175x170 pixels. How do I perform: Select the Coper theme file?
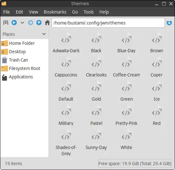[x=157, y=67]
